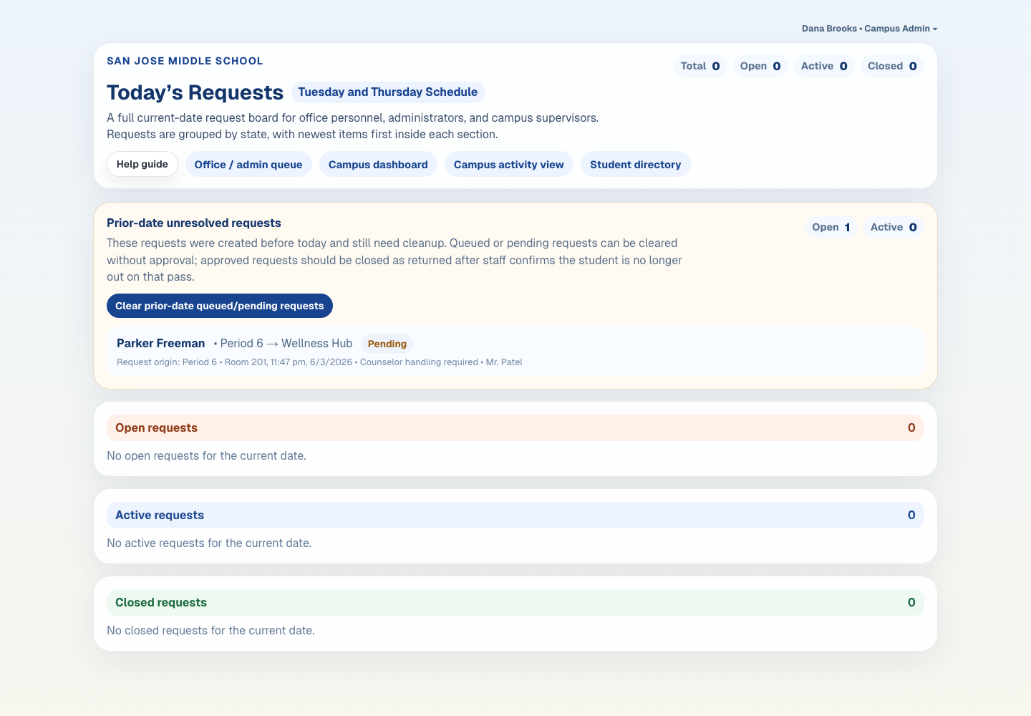Select Parker Freeman's request row
The image size is (1031, 716).
515,352
